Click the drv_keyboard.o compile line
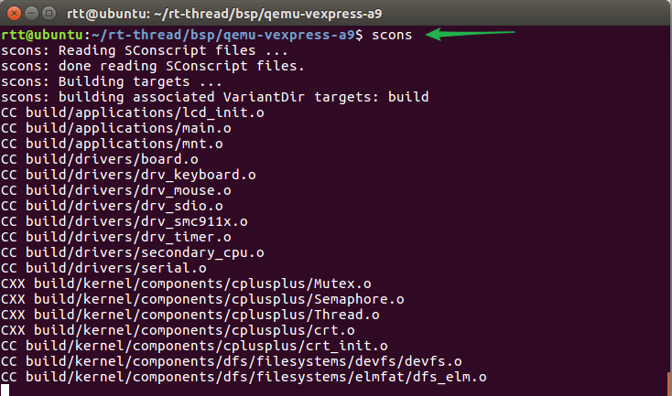Screen dimensions: 672x396 (128, 175)
